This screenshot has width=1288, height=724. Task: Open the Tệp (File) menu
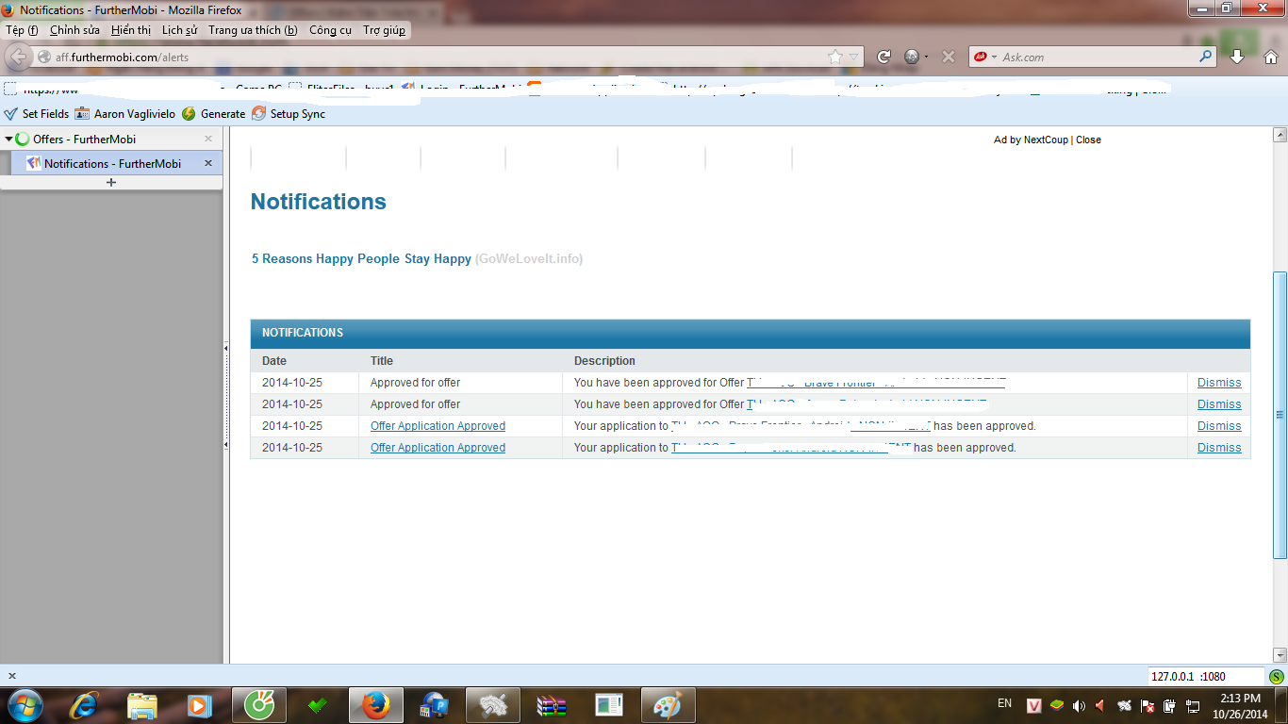[22, 30]
